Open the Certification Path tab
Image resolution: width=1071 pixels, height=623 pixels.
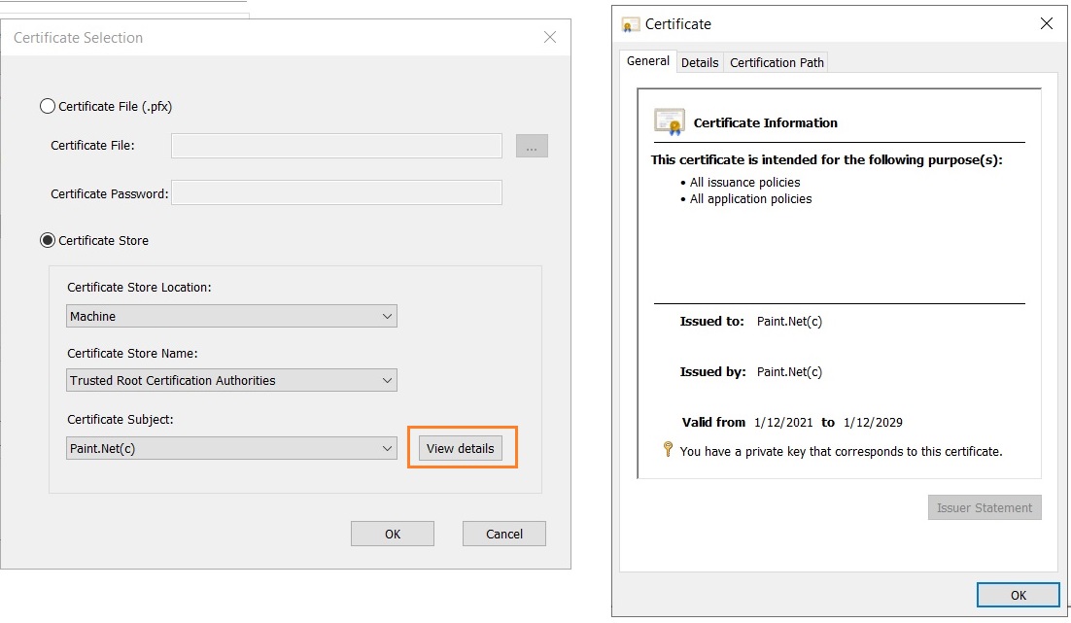777,63
